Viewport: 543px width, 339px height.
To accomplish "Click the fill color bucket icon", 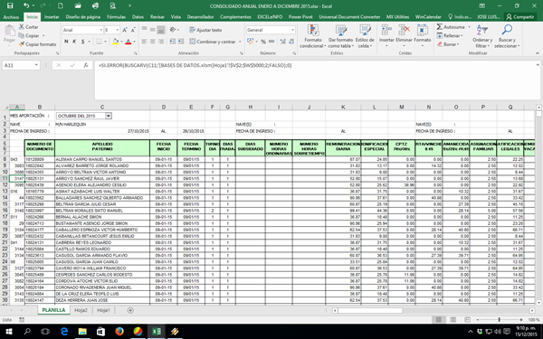I will click(x=116, y=42).
